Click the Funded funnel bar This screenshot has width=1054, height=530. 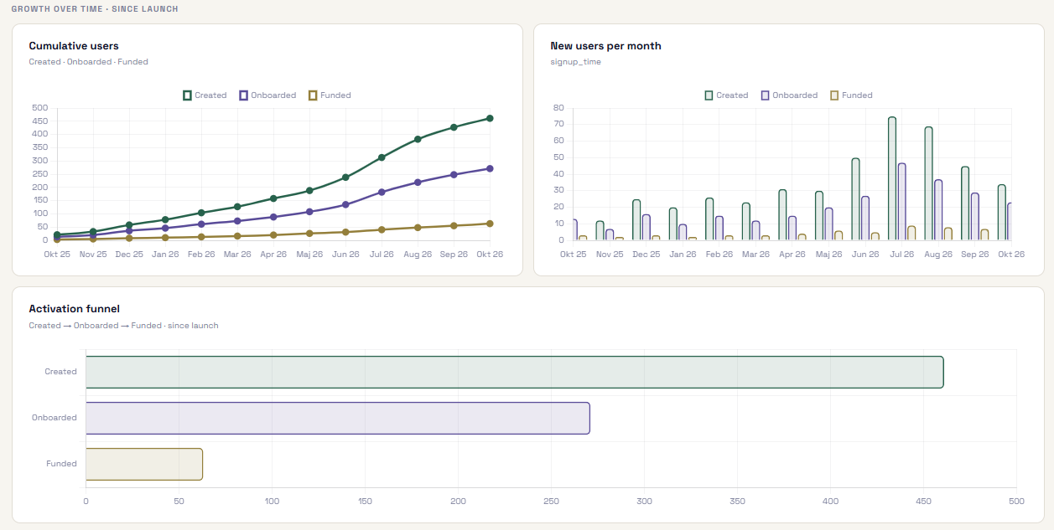[x=144, y=464]
